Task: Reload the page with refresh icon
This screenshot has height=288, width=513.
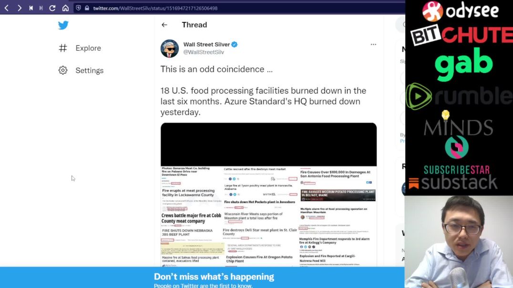Action: click(52, 8)
